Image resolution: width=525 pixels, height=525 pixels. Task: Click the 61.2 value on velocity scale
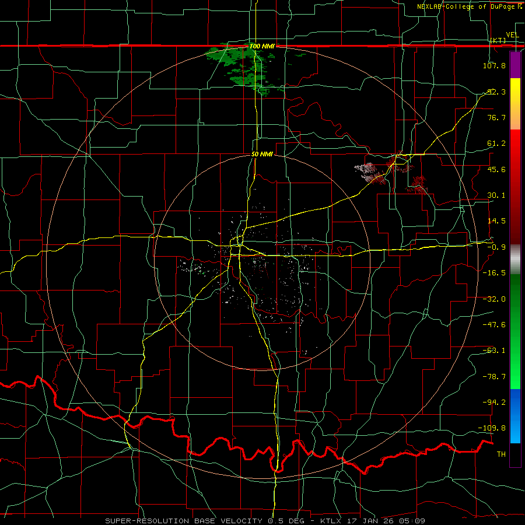[x=496, y=143]
